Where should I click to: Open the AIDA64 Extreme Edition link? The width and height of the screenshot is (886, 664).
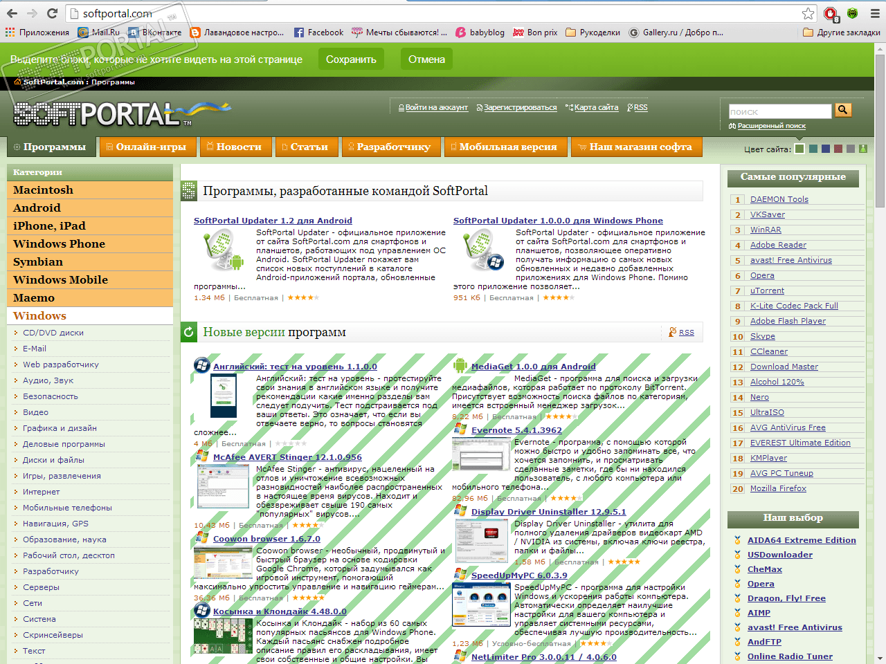click(x=802, y=540)
